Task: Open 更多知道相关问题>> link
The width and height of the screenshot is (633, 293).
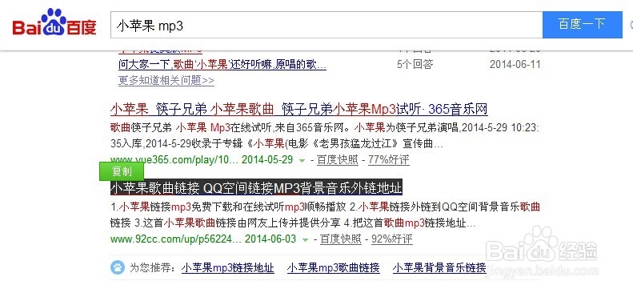Action: [x=166, y=80]
